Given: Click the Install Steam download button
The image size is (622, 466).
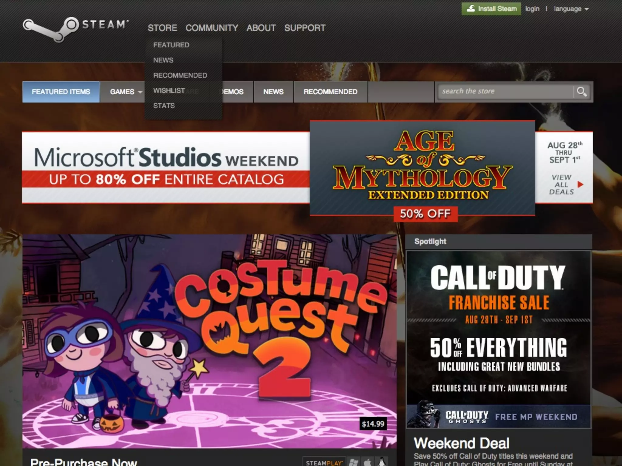Looking at the screenshot, I should tap(491, 9).
